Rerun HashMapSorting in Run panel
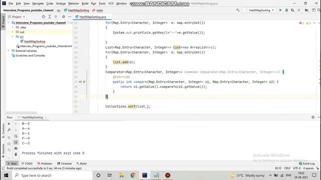The height and width of the screenshot is (180, 321). pyautogui.click(x=9, y=123)
